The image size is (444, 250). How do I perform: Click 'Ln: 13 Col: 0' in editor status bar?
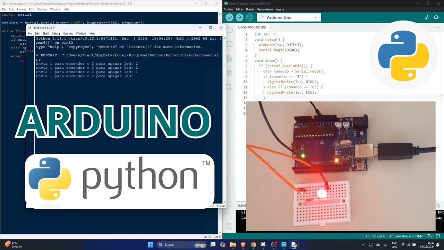coord(212,237)
